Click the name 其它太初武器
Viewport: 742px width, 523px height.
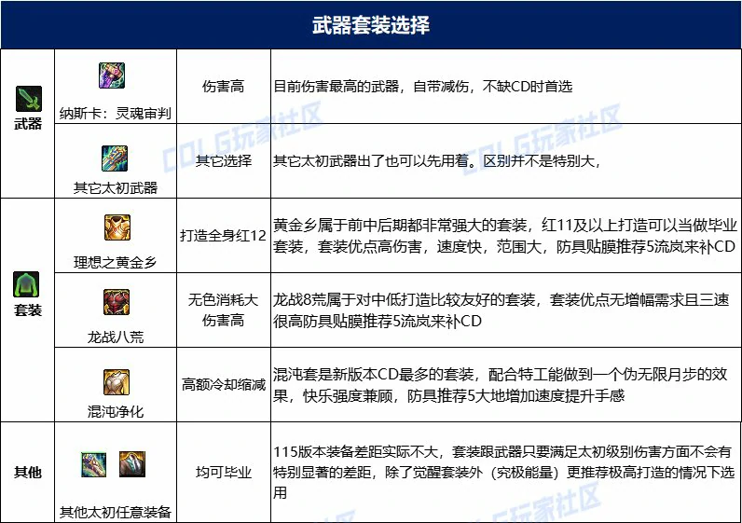pos(115,188)
